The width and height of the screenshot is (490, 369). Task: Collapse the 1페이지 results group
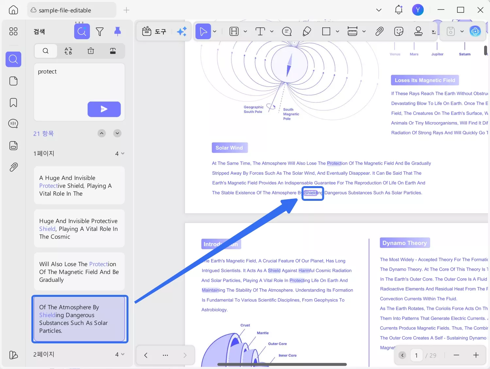pos(123,153)
